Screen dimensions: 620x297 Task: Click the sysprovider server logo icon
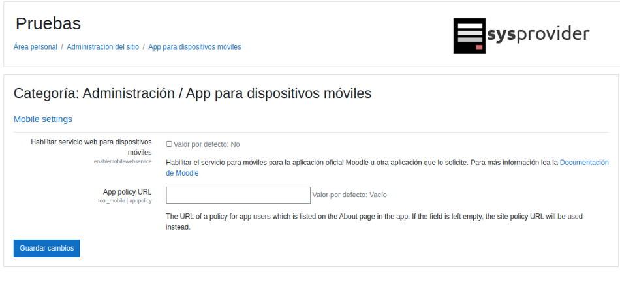(x=469, y=35)
